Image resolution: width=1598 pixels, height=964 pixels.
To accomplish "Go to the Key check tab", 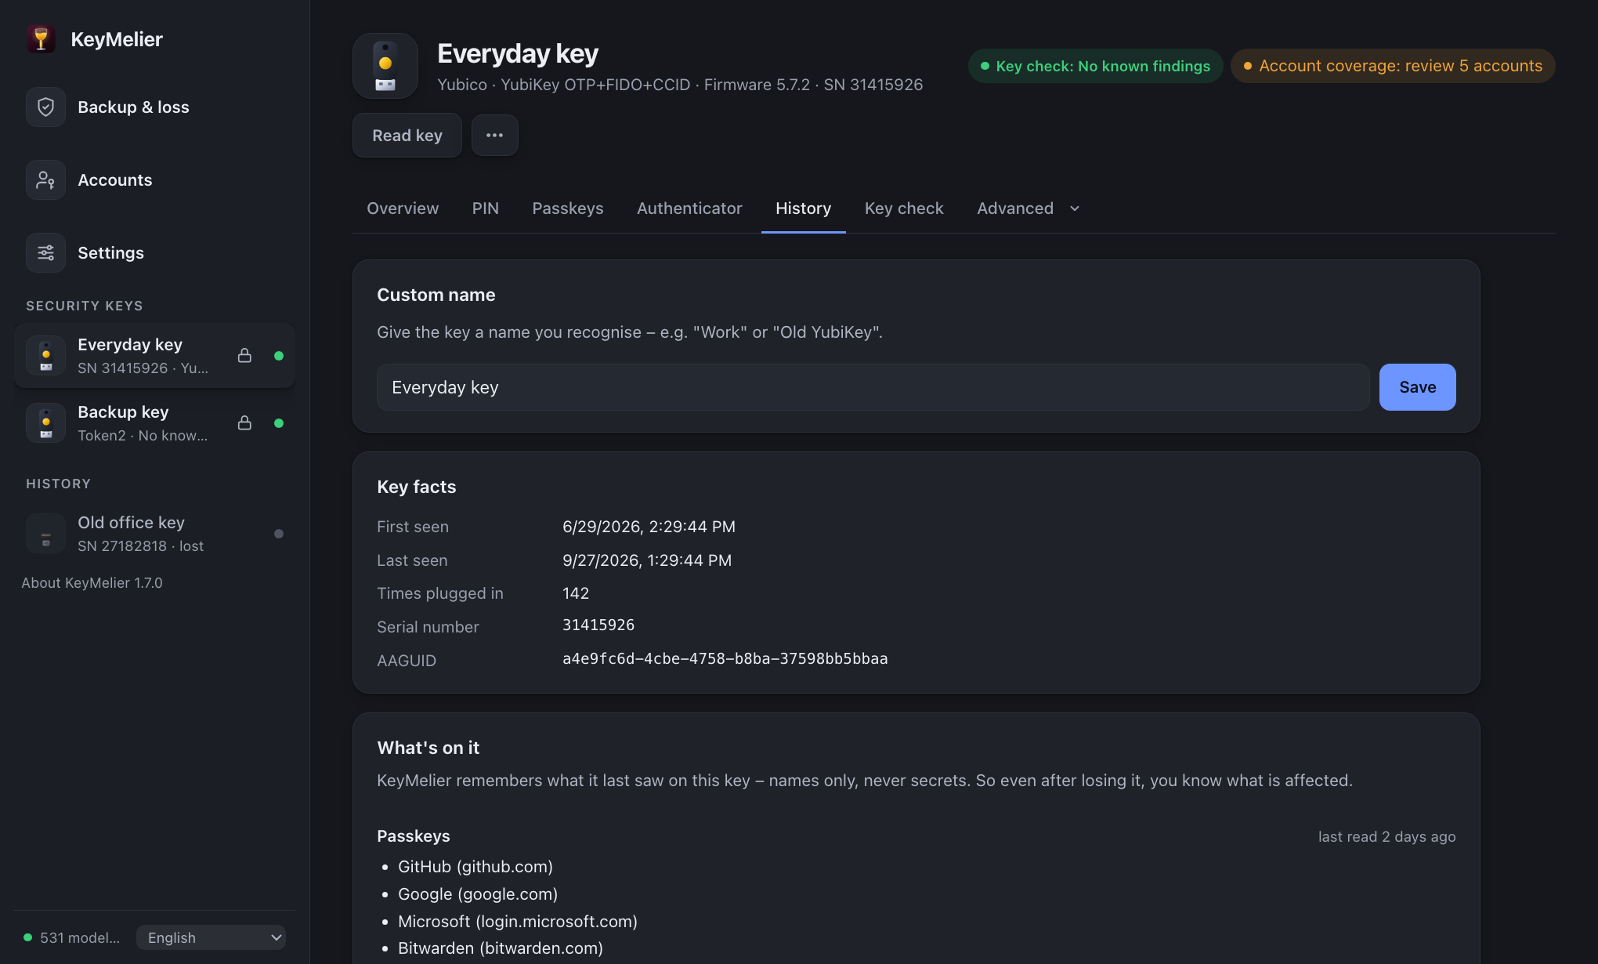I will coord(904,208).
